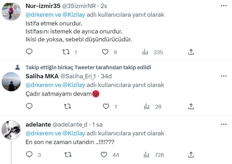Open adelante's profile name

[38, 124]
